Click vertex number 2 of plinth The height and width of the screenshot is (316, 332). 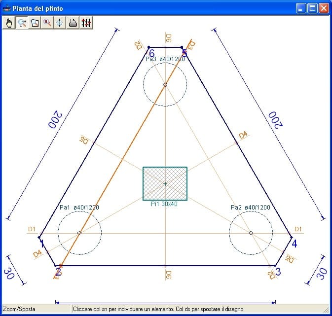pyautogui.click(x=58, y=271)
